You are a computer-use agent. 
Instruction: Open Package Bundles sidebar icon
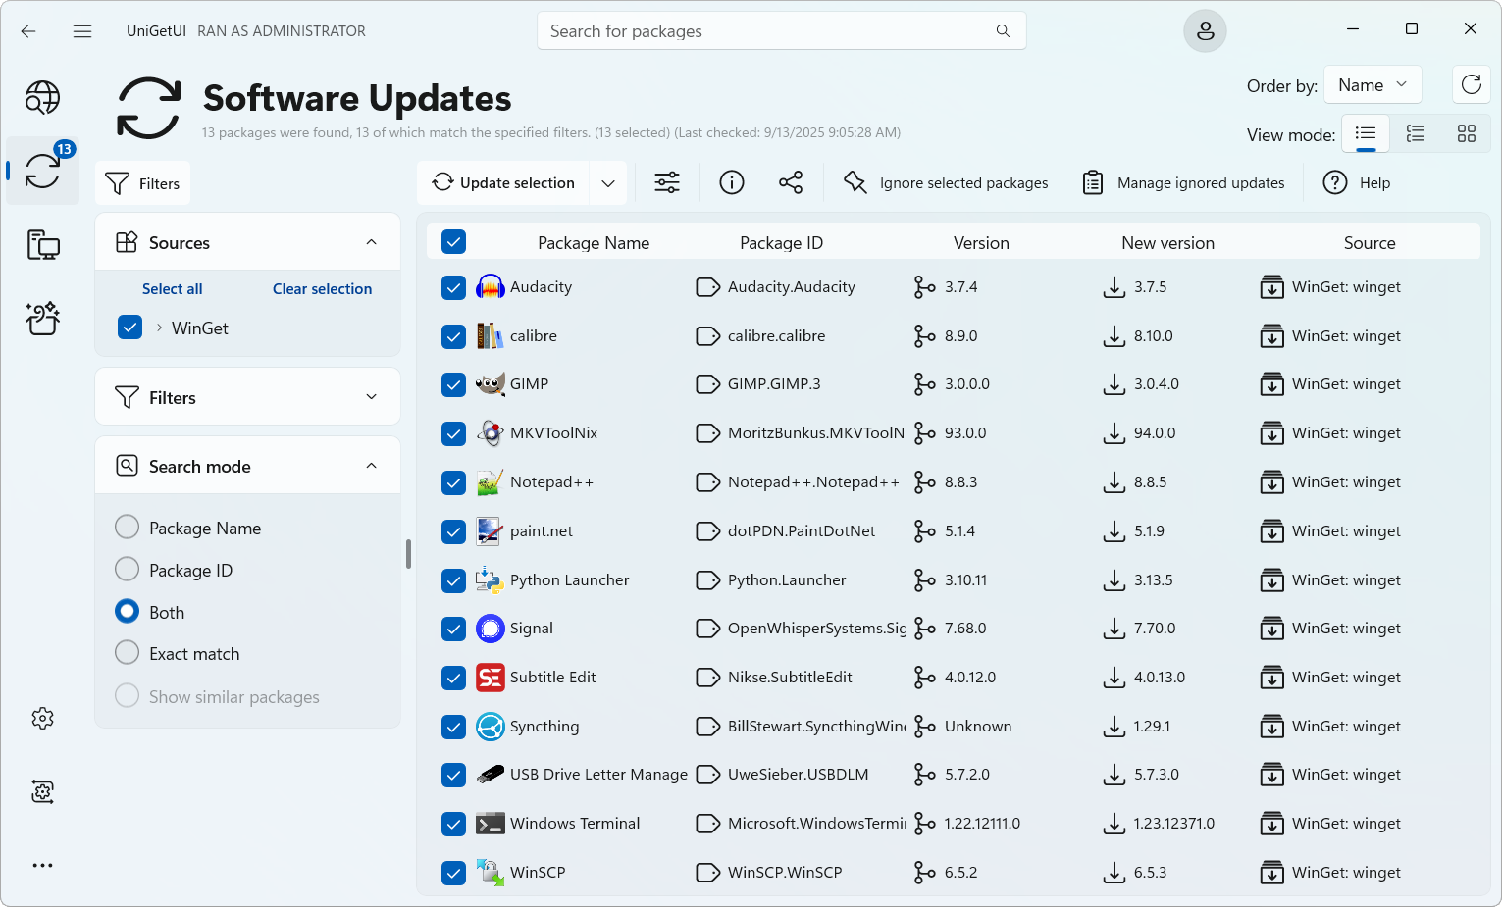tap(42, 318)
